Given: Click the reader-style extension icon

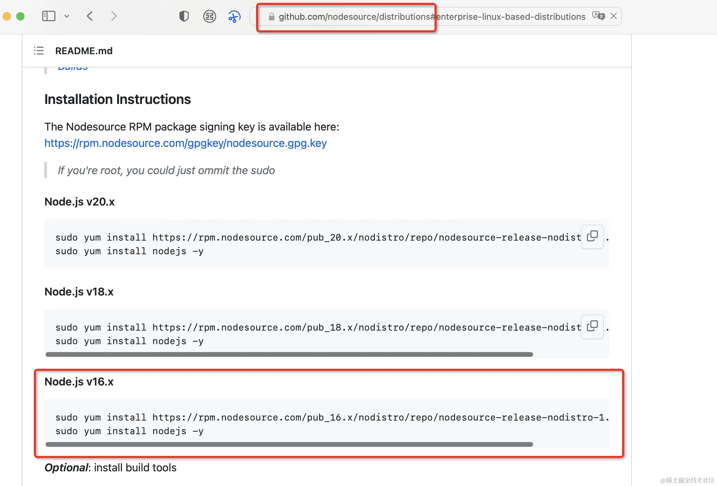Looking at the screenshot, I should click(209, 16).
